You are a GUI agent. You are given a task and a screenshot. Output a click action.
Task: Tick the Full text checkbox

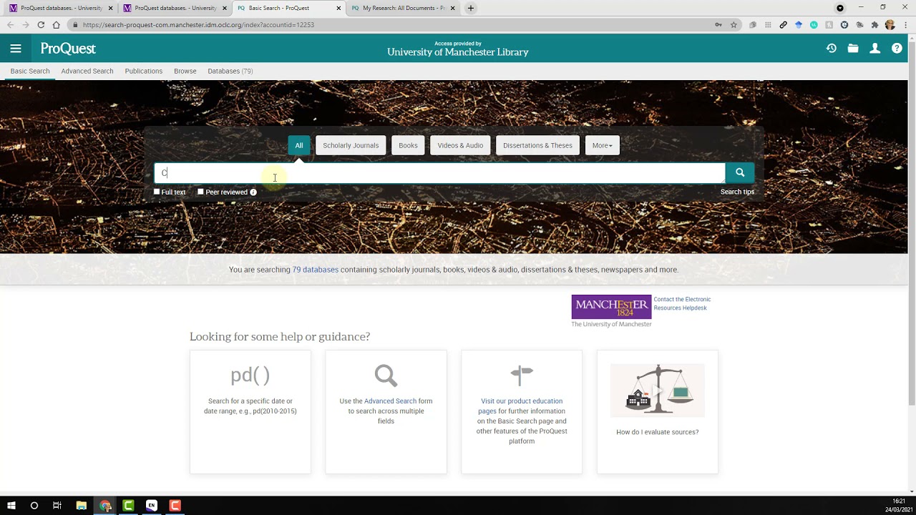pos(157,192)
